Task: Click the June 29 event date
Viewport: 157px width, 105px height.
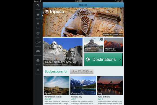Action: coord(48,99)
